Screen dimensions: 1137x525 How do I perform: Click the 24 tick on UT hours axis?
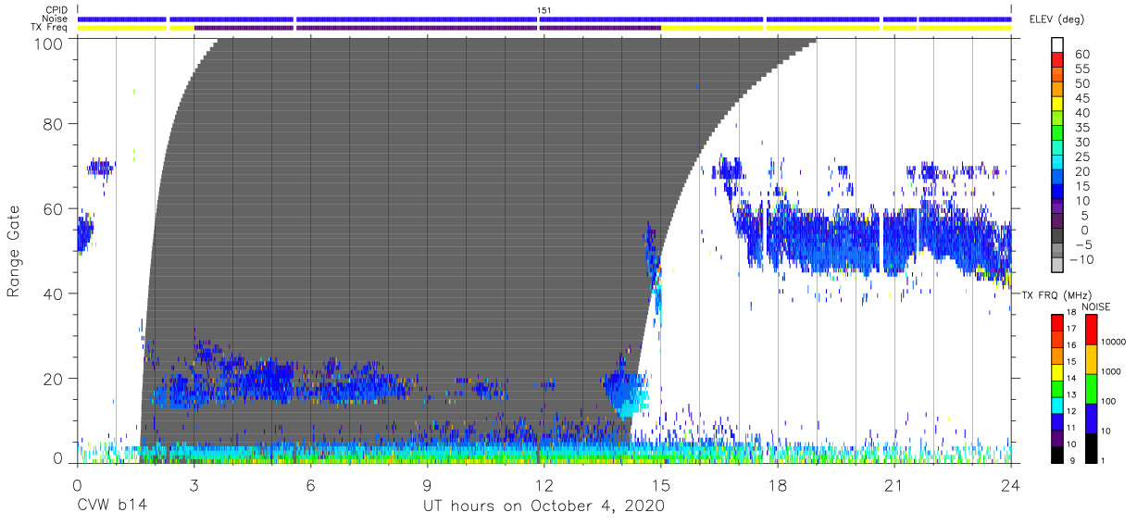1011,485
